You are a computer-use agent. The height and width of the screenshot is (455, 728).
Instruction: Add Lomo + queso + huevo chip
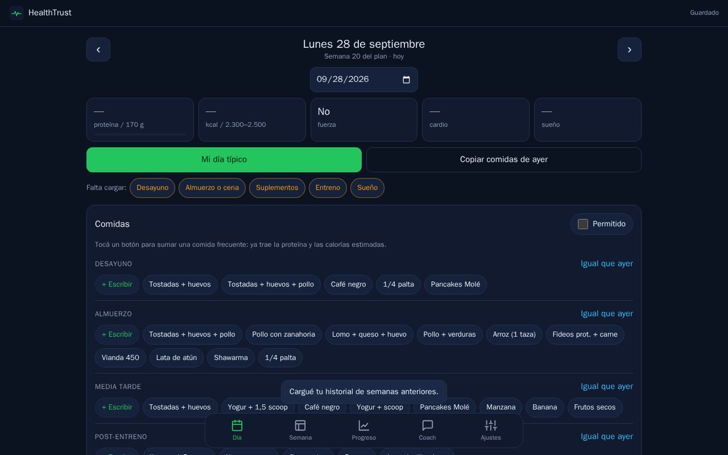pyautogui.click(x=369, y=334)
